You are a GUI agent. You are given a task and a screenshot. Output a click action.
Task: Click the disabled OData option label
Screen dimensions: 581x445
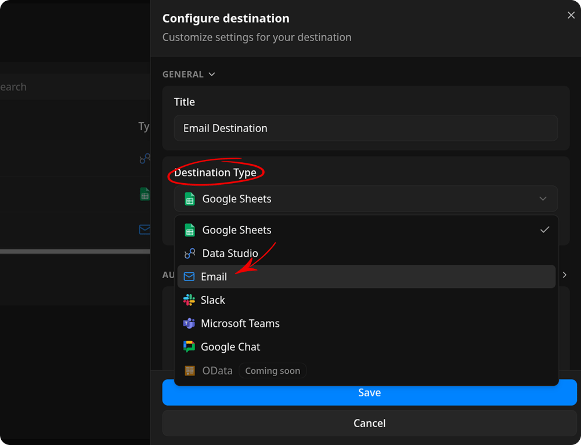tap(218, 371)
